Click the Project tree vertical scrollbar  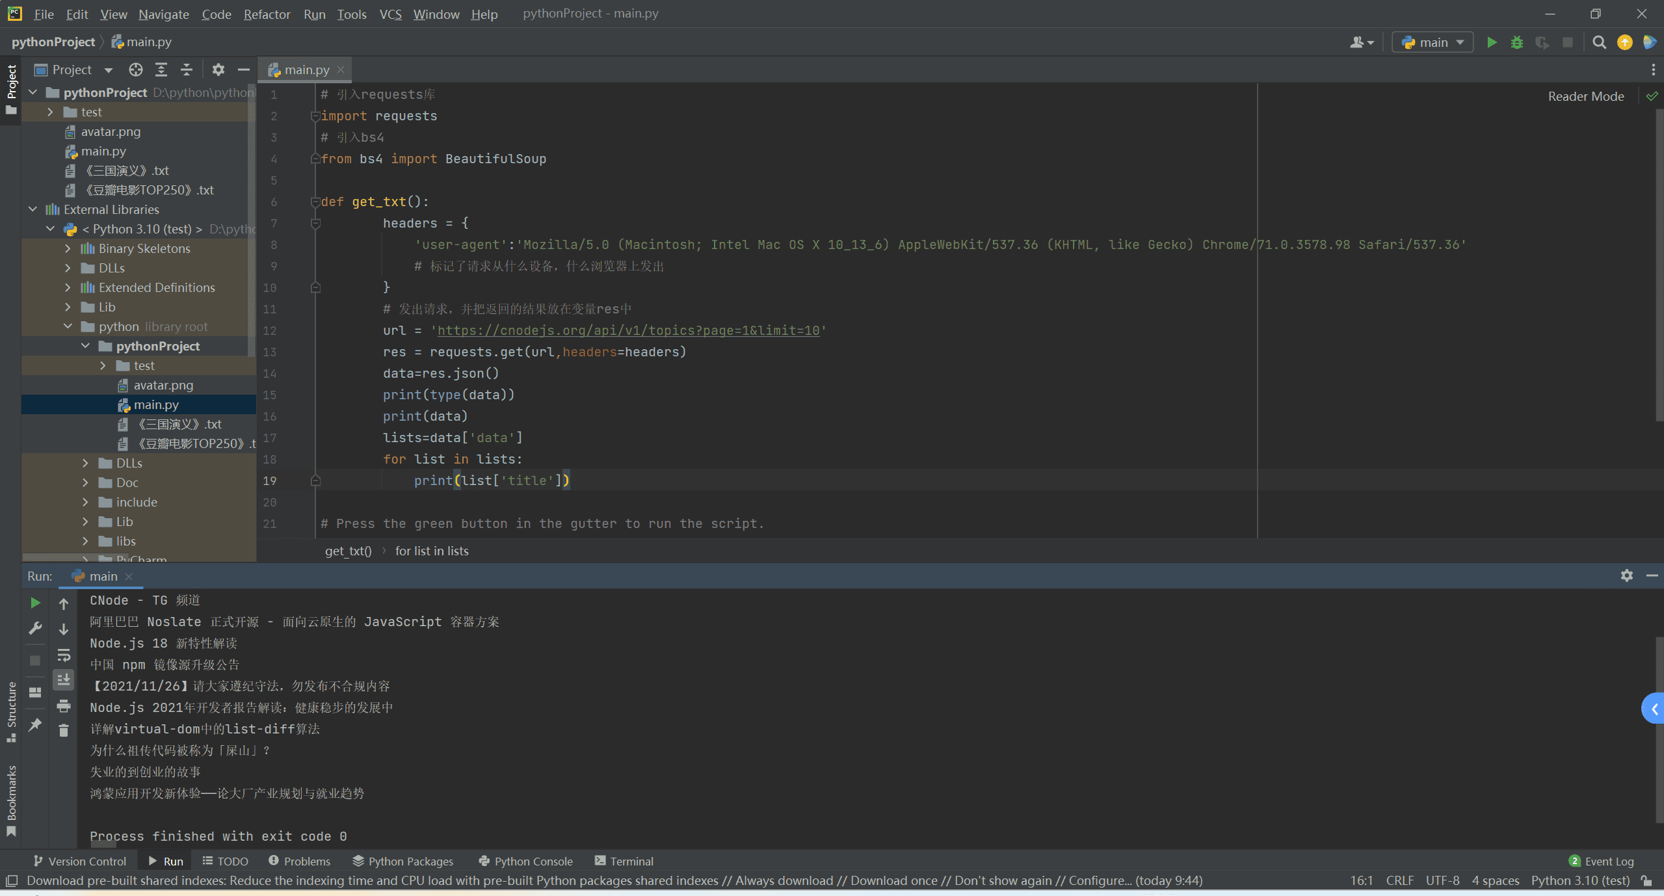pos(252,221)
